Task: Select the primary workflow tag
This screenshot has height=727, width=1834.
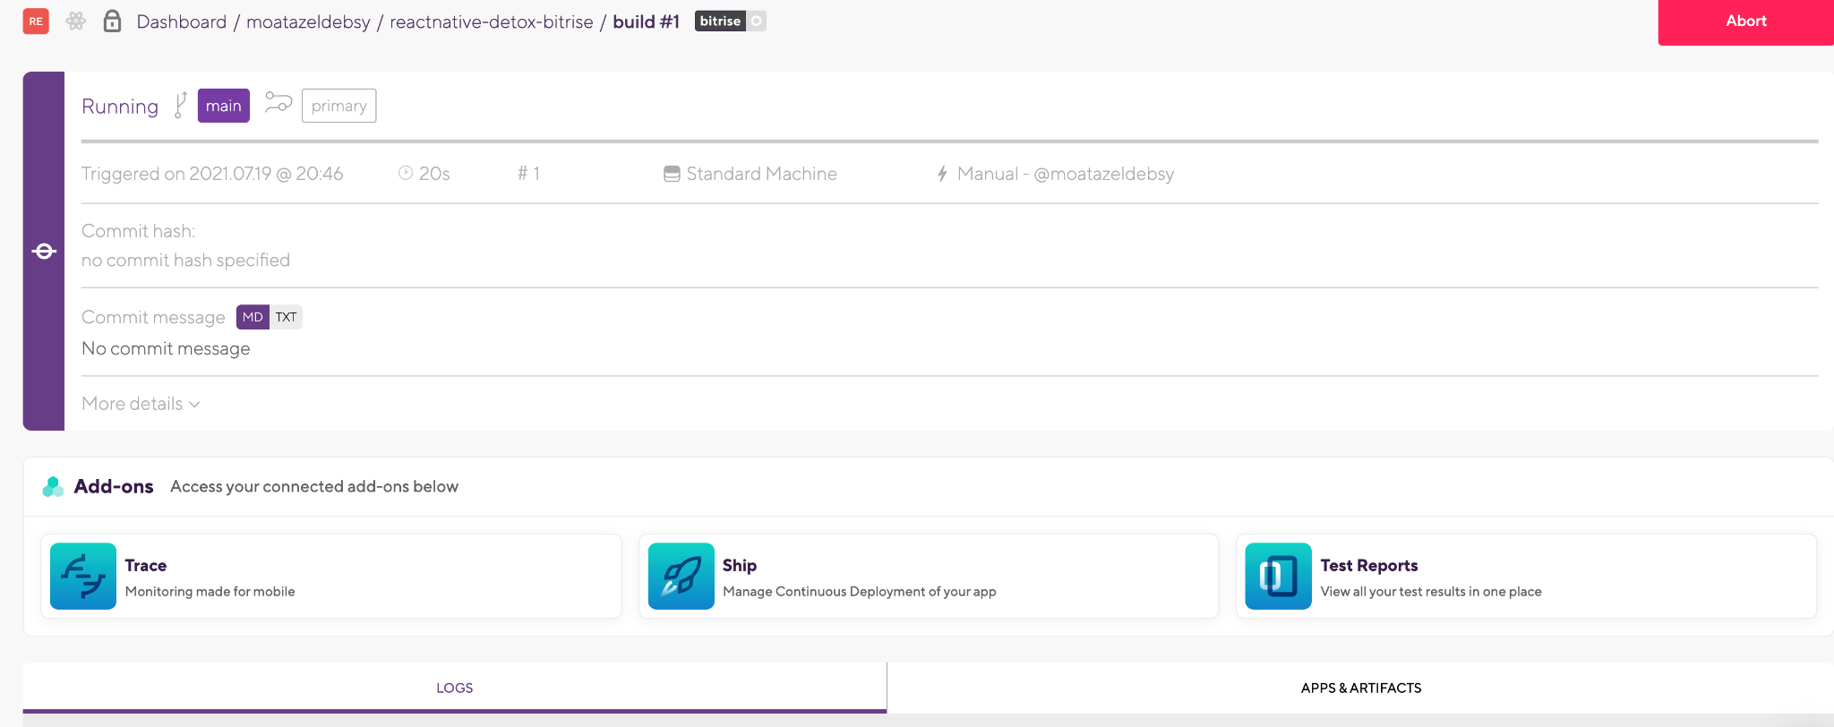Action: (339, 106)
